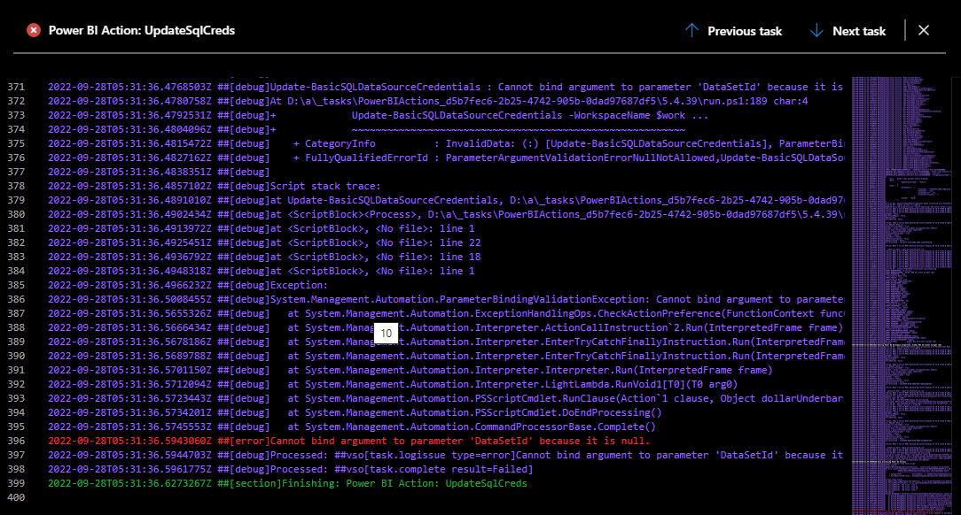The height and width of the screenshot is (515, 961).
Task: Click the down arrow icon beside Next task
Action: tap(816, 31)
